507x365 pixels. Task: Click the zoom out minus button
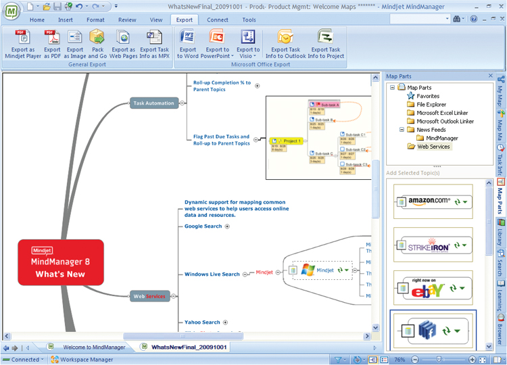pyautogui.click(x=415, y=360)
